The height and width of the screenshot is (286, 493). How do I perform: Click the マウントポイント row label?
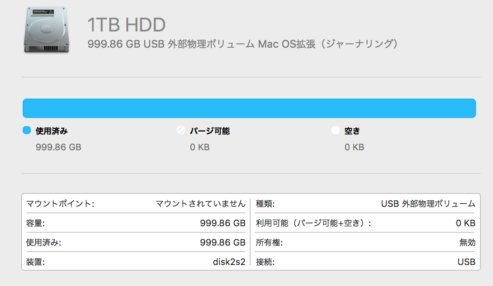pos(60,204)
